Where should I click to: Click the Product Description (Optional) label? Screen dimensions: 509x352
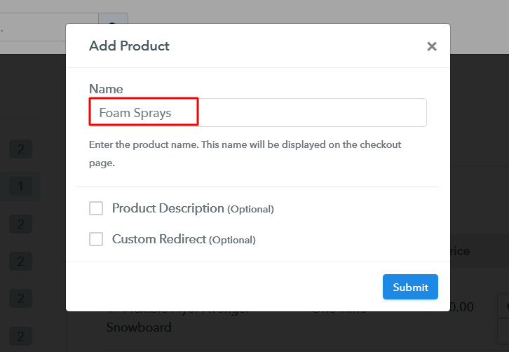[193, 208]
